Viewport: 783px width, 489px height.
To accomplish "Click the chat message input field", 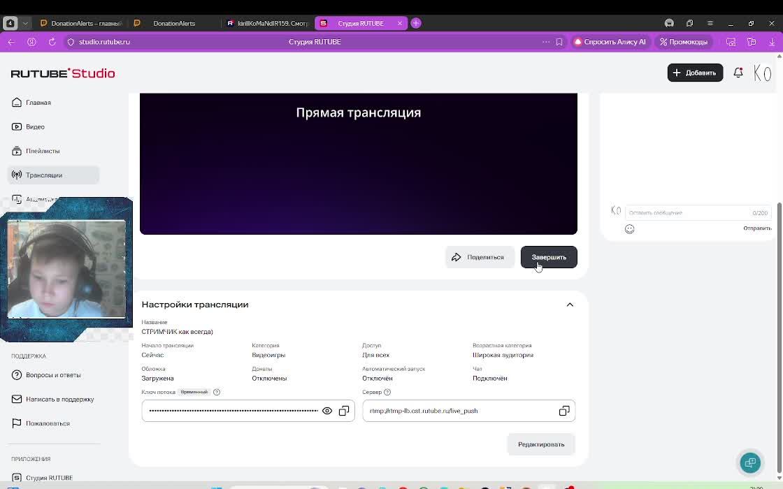I will (x=698, y=212).
